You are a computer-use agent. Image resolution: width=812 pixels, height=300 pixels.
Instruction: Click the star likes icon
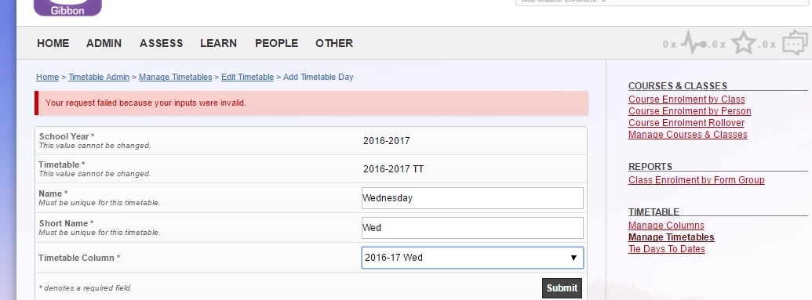point(744,42)
